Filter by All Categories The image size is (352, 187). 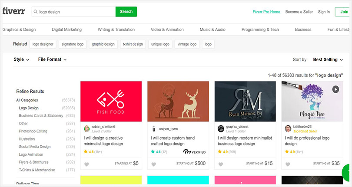point(27,100)
